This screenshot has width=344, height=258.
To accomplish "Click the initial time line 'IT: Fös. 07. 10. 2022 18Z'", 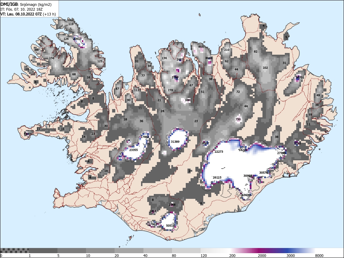I will tap(21, 9).
